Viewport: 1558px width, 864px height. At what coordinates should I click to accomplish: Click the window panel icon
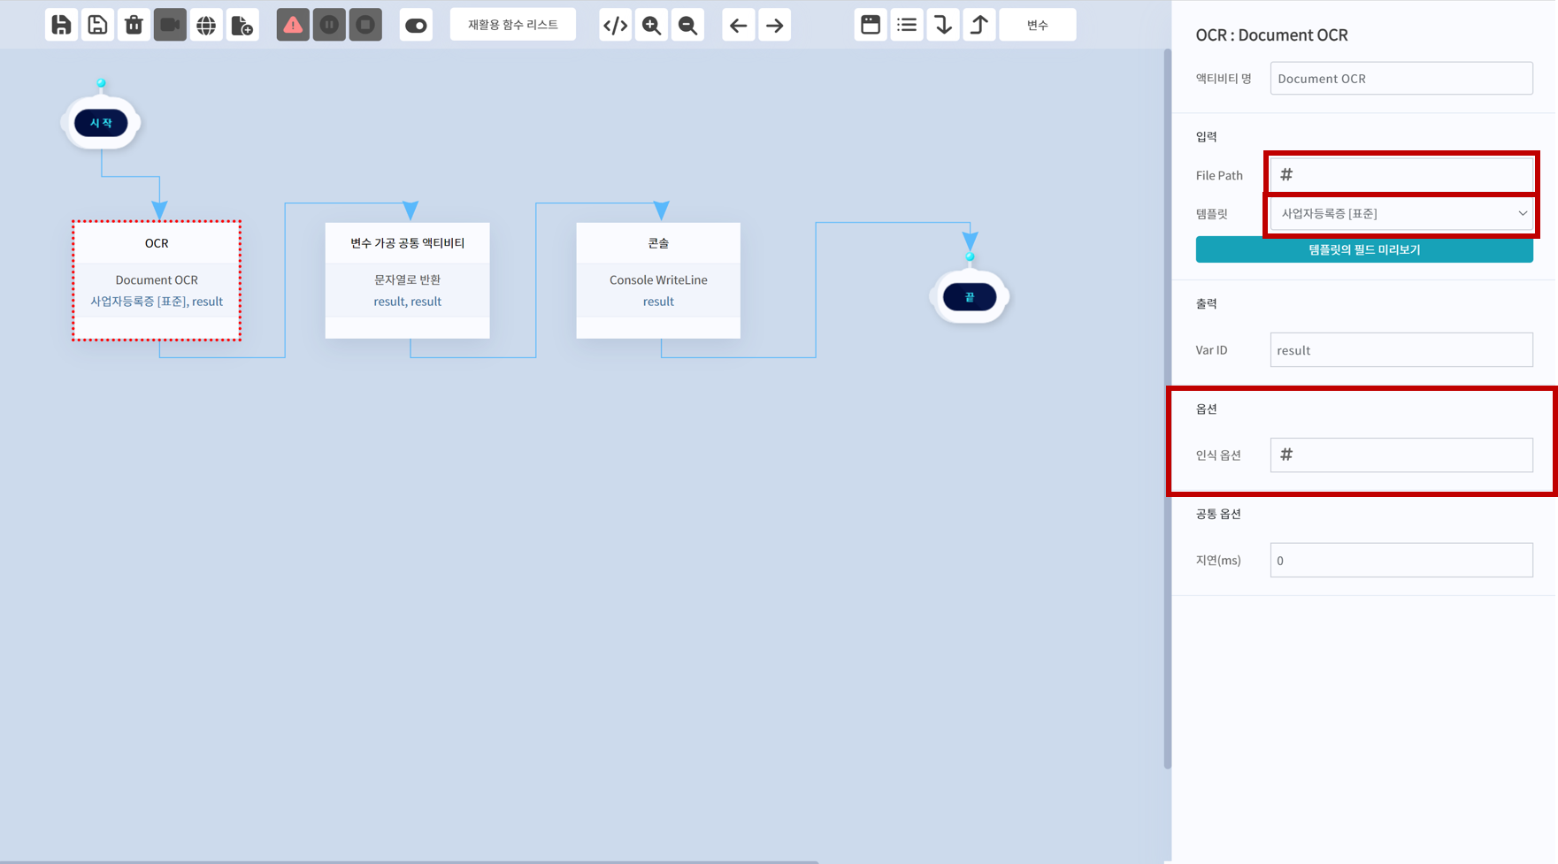pos(871,25)
